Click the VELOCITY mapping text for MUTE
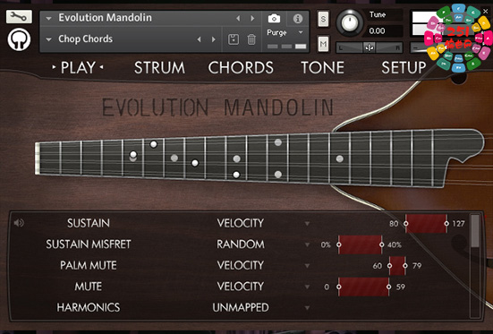The width and height of the screenshot is (493, 334). pyautogui.click(x=241, y=287)
